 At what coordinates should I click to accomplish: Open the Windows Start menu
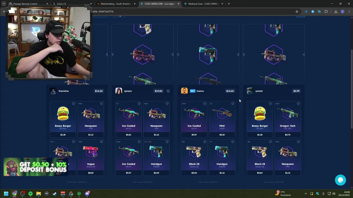point(6,194)
